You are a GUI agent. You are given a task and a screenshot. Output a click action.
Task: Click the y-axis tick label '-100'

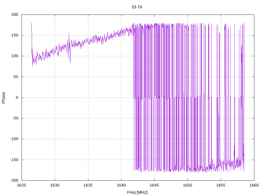[x=14, y=139]
